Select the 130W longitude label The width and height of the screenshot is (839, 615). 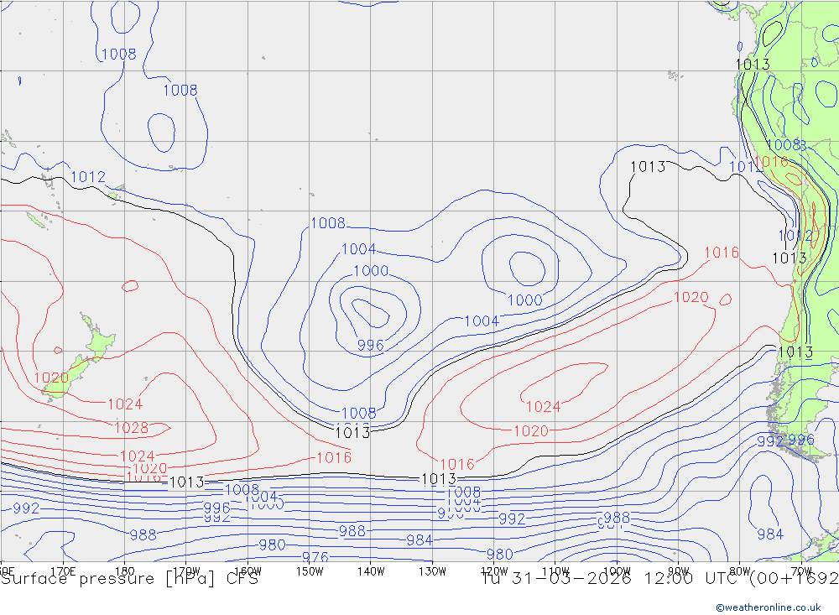[432, 571]
